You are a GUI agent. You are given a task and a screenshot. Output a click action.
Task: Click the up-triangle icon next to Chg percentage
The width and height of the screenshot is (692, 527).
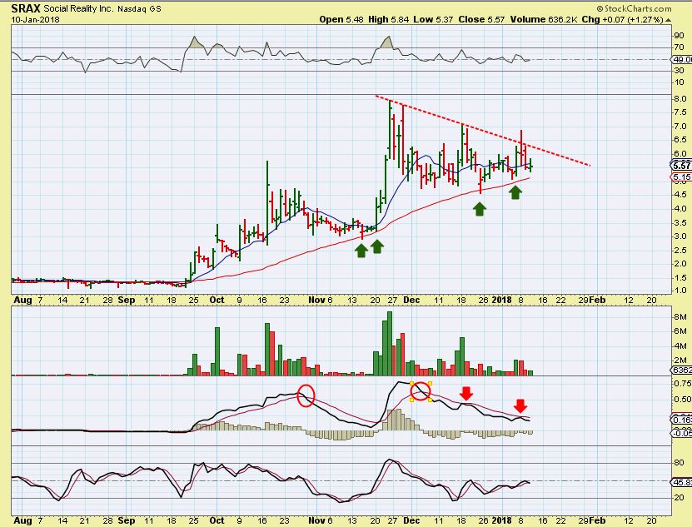pyautogui.click(x=668, y=20)
